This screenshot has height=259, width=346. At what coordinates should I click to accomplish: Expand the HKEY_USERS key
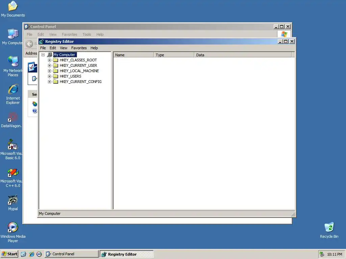49,77
